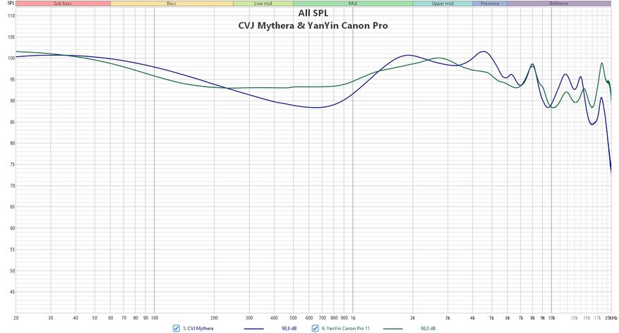The height and width of the screenshot is (333, 619).
Task: Click the YanYin Canon Pro green line swatch
Action: pyautogui.click(x=393, y=329)
